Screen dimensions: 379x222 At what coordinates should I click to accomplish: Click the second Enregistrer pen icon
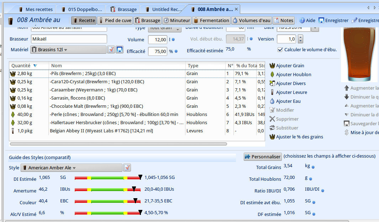tap(354, 21)
